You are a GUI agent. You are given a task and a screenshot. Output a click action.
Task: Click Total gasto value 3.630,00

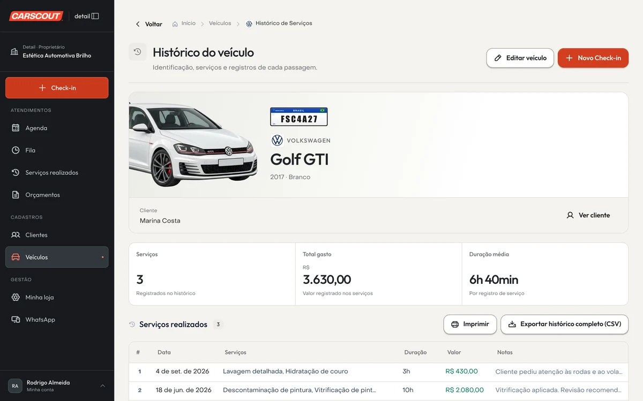327,280
